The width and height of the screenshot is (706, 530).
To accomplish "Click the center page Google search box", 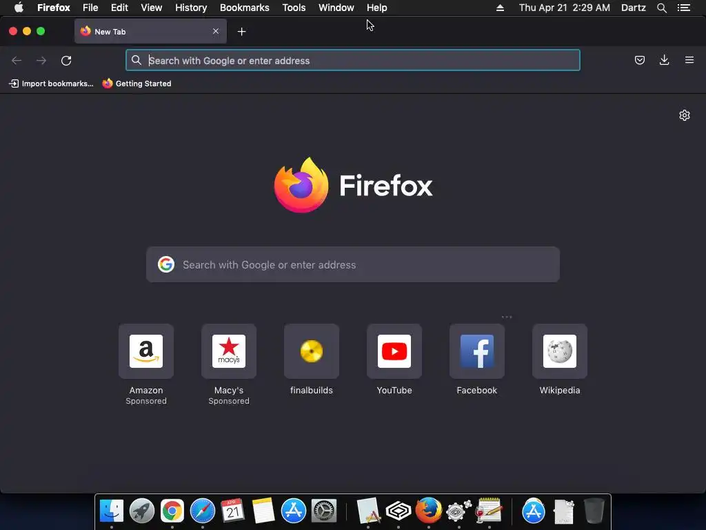I will coord(353,264).
